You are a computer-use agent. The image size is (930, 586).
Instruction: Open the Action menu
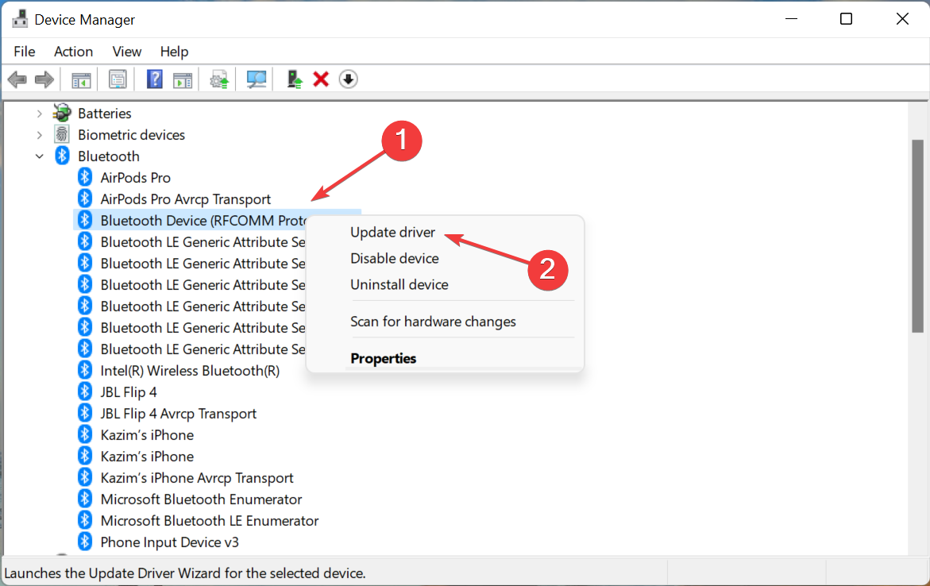coord(74,52)
